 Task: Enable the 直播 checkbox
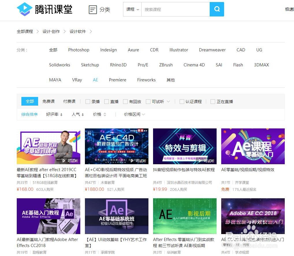tap(107, 102)
